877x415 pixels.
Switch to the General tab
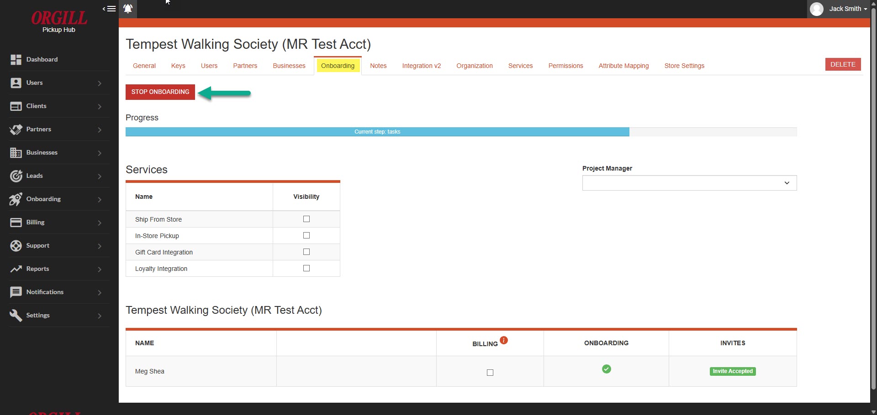click(144, 66)
